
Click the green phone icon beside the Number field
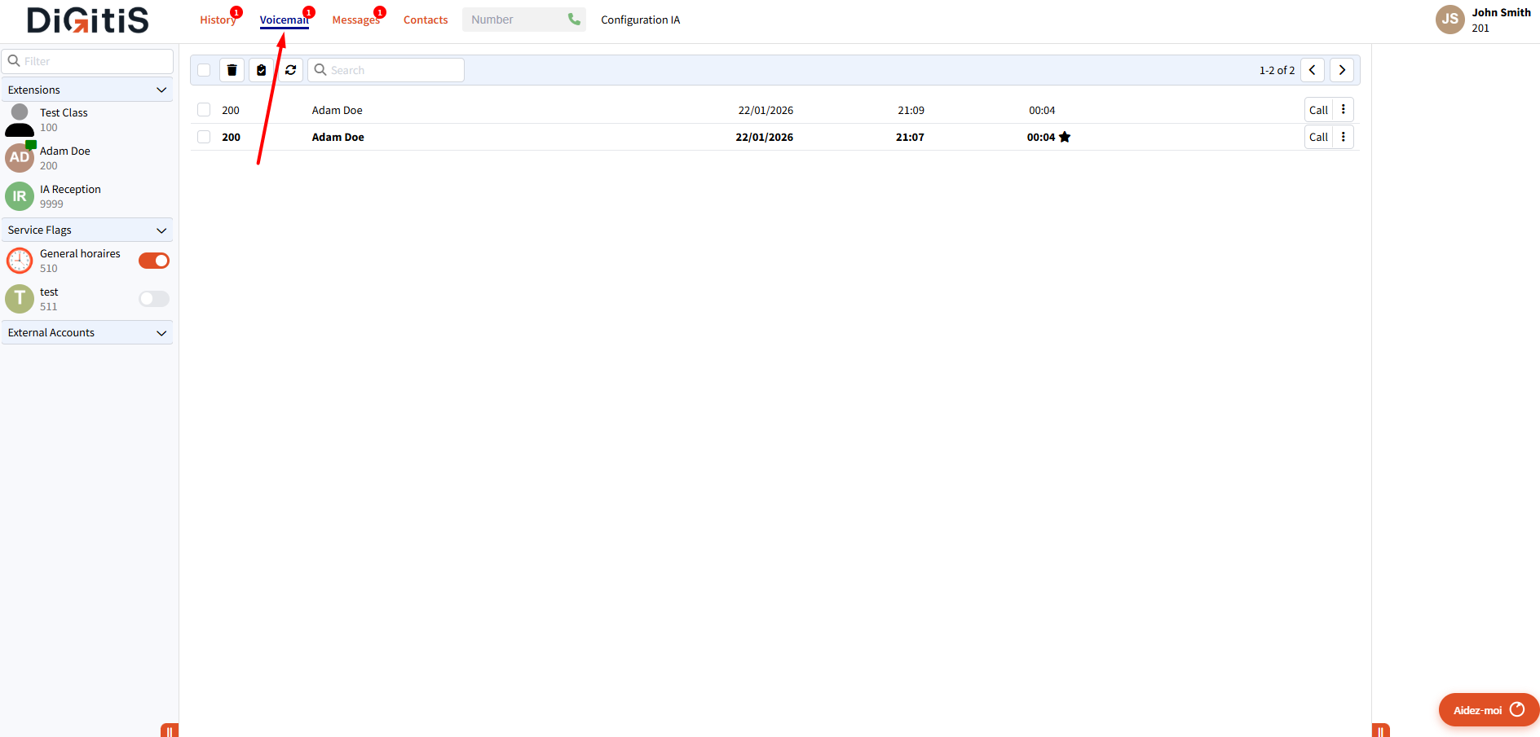click(573, 19)
